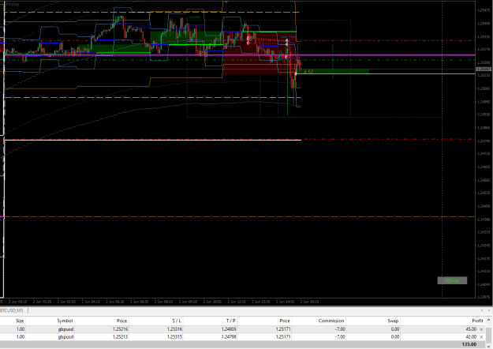
Task: Select gbpusd symbol in the 1.25216 row
Action: point(65,329)
